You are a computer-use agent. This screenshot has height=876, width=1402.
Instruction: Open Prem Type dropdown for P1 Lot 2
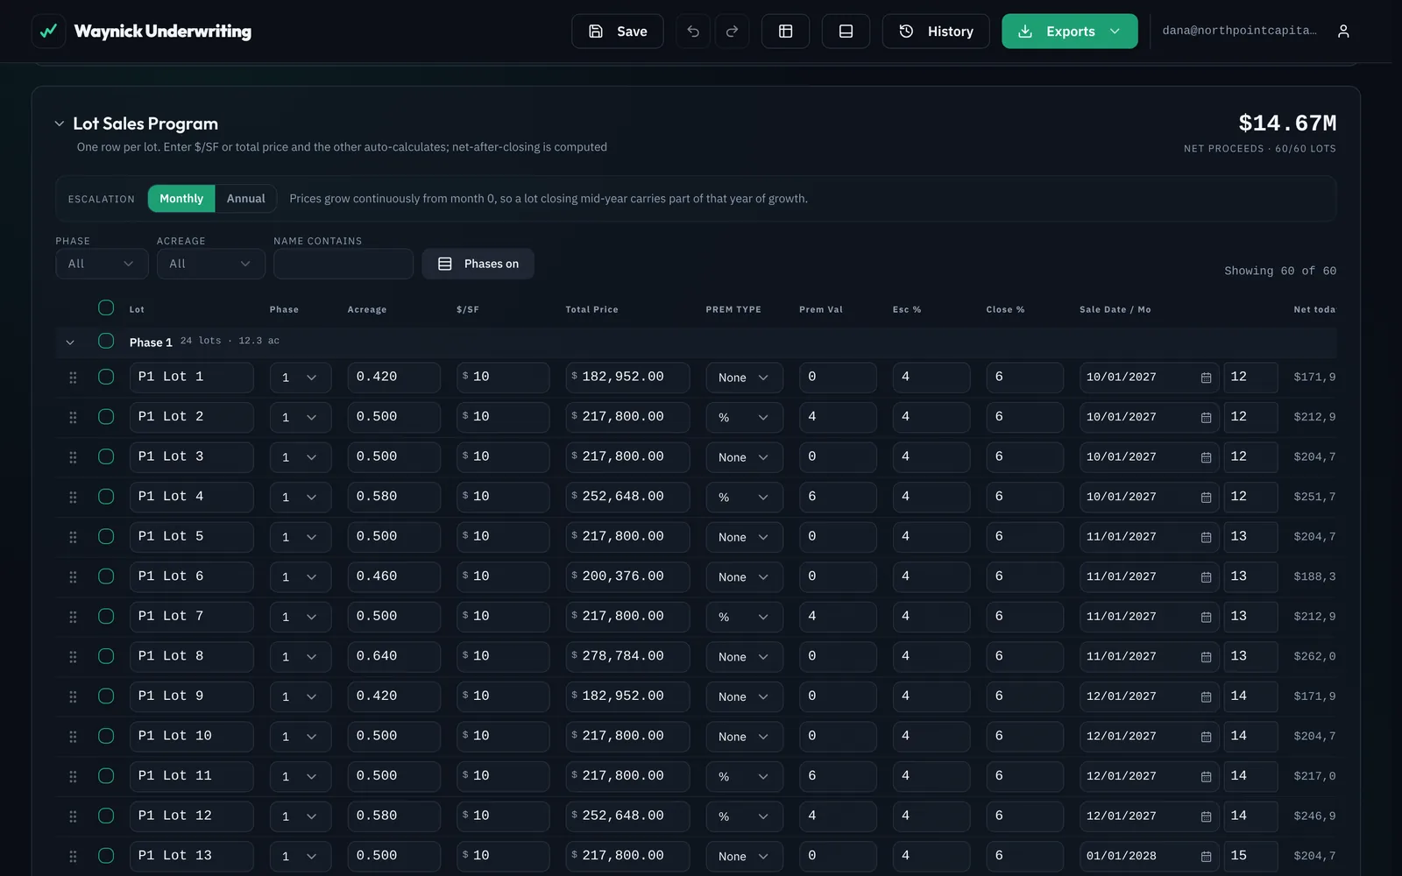pos(744,417)
